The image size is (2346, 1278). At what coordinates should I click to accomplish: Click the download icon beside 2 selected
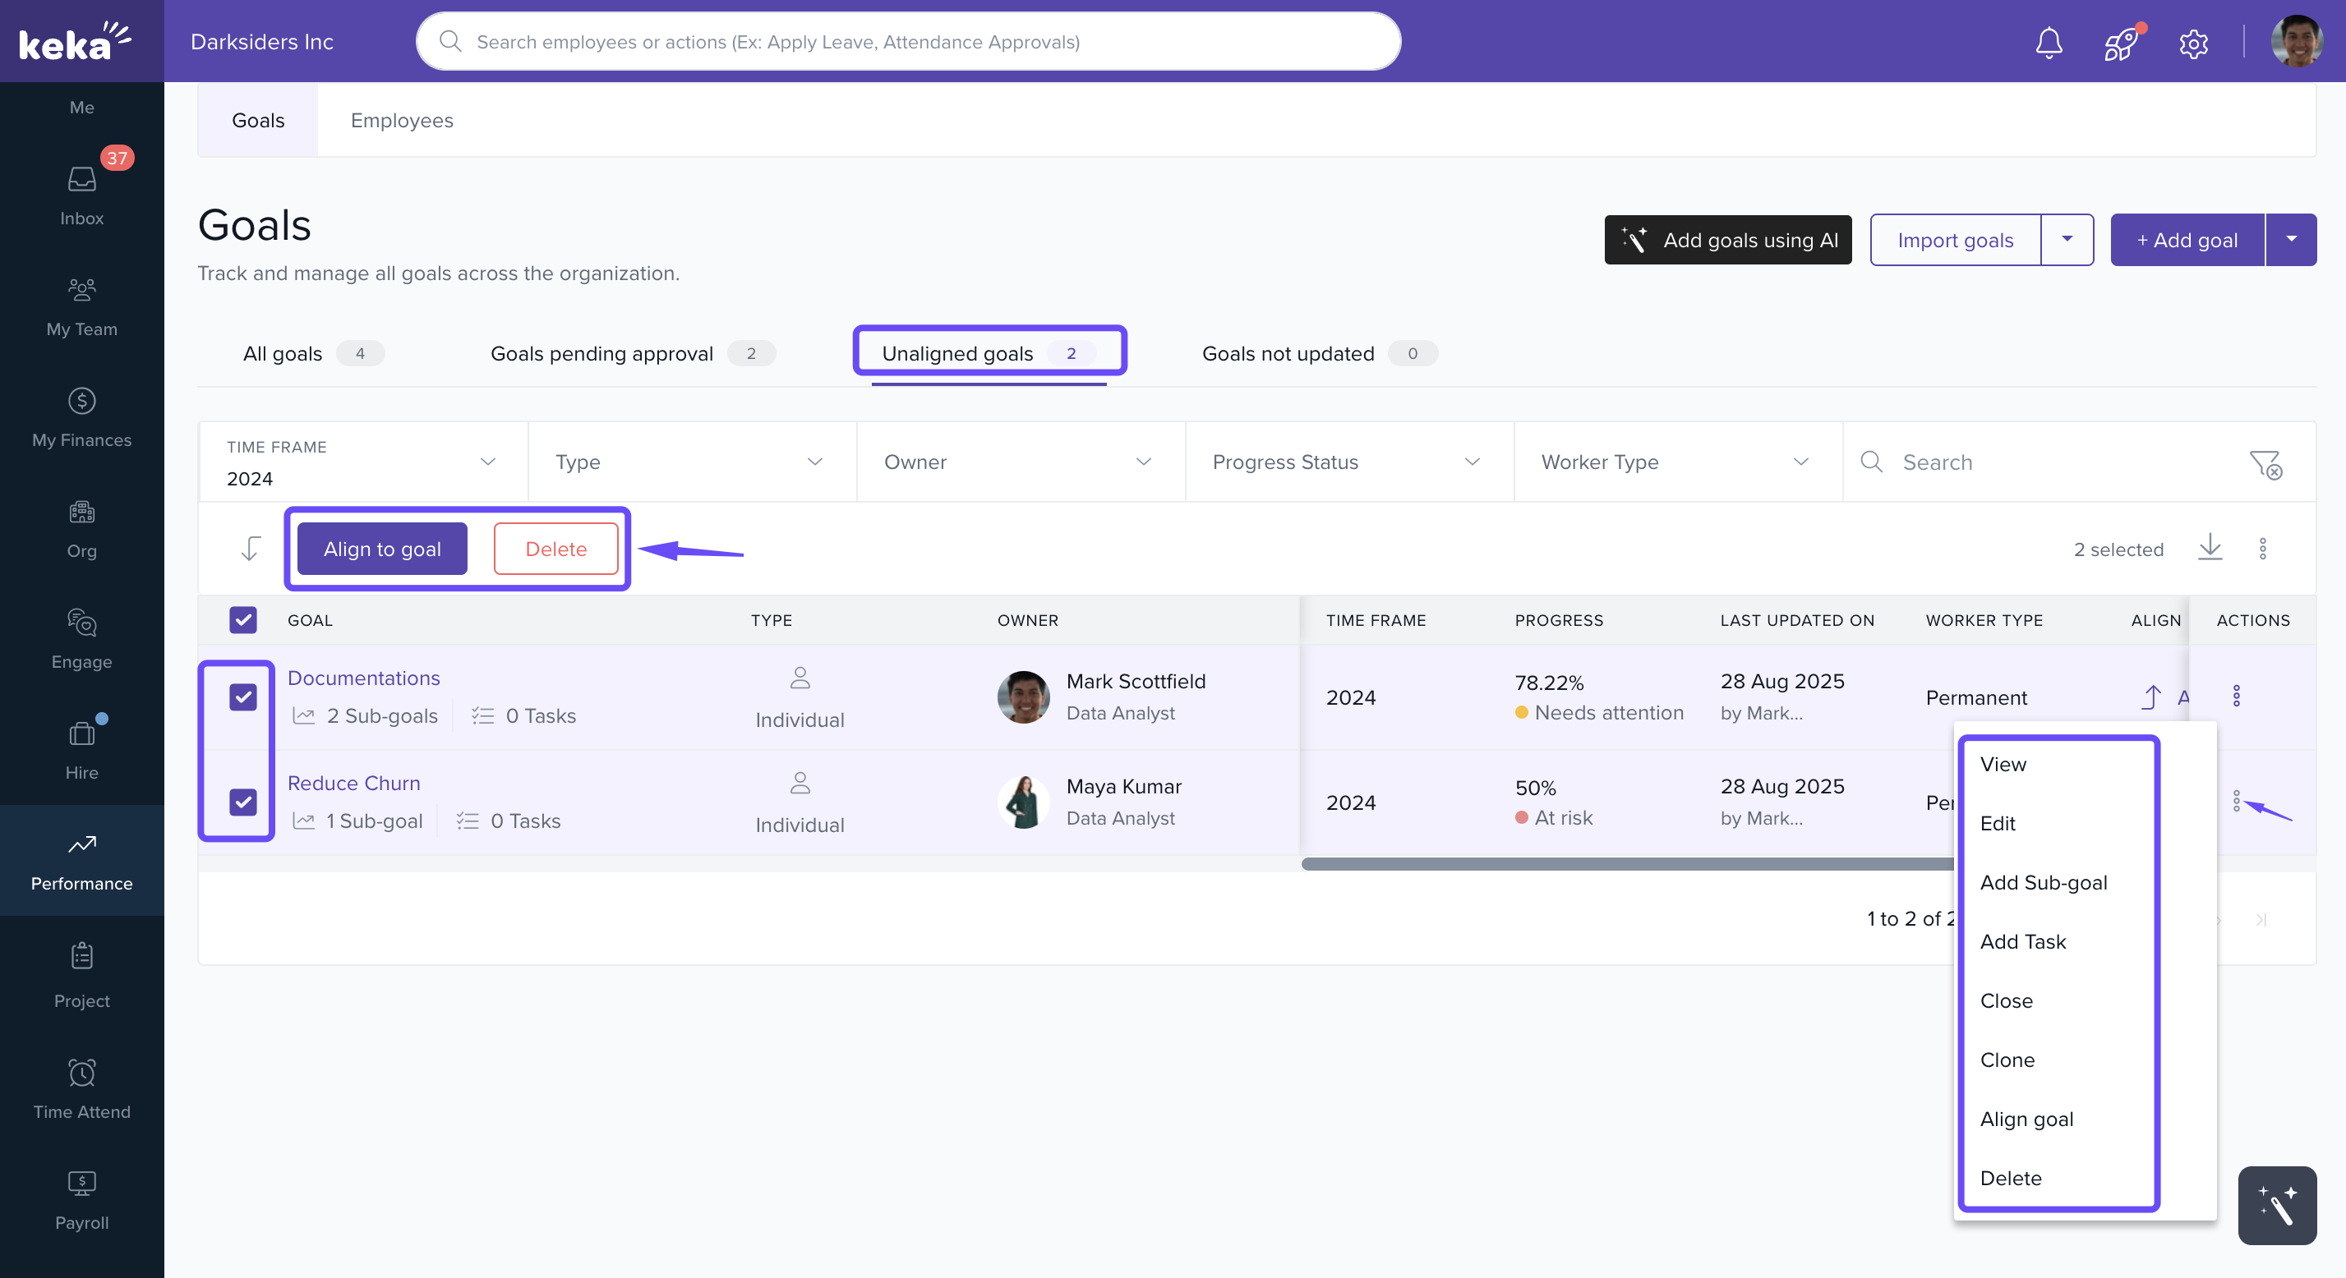[x=2210, y=548]
